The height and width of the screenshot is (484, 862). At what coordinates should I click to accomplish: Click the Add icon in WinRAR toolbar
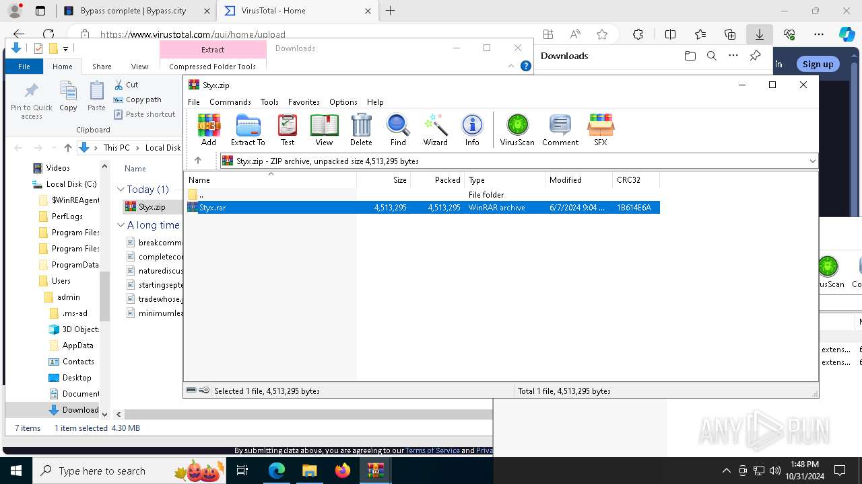pos(209,130)
